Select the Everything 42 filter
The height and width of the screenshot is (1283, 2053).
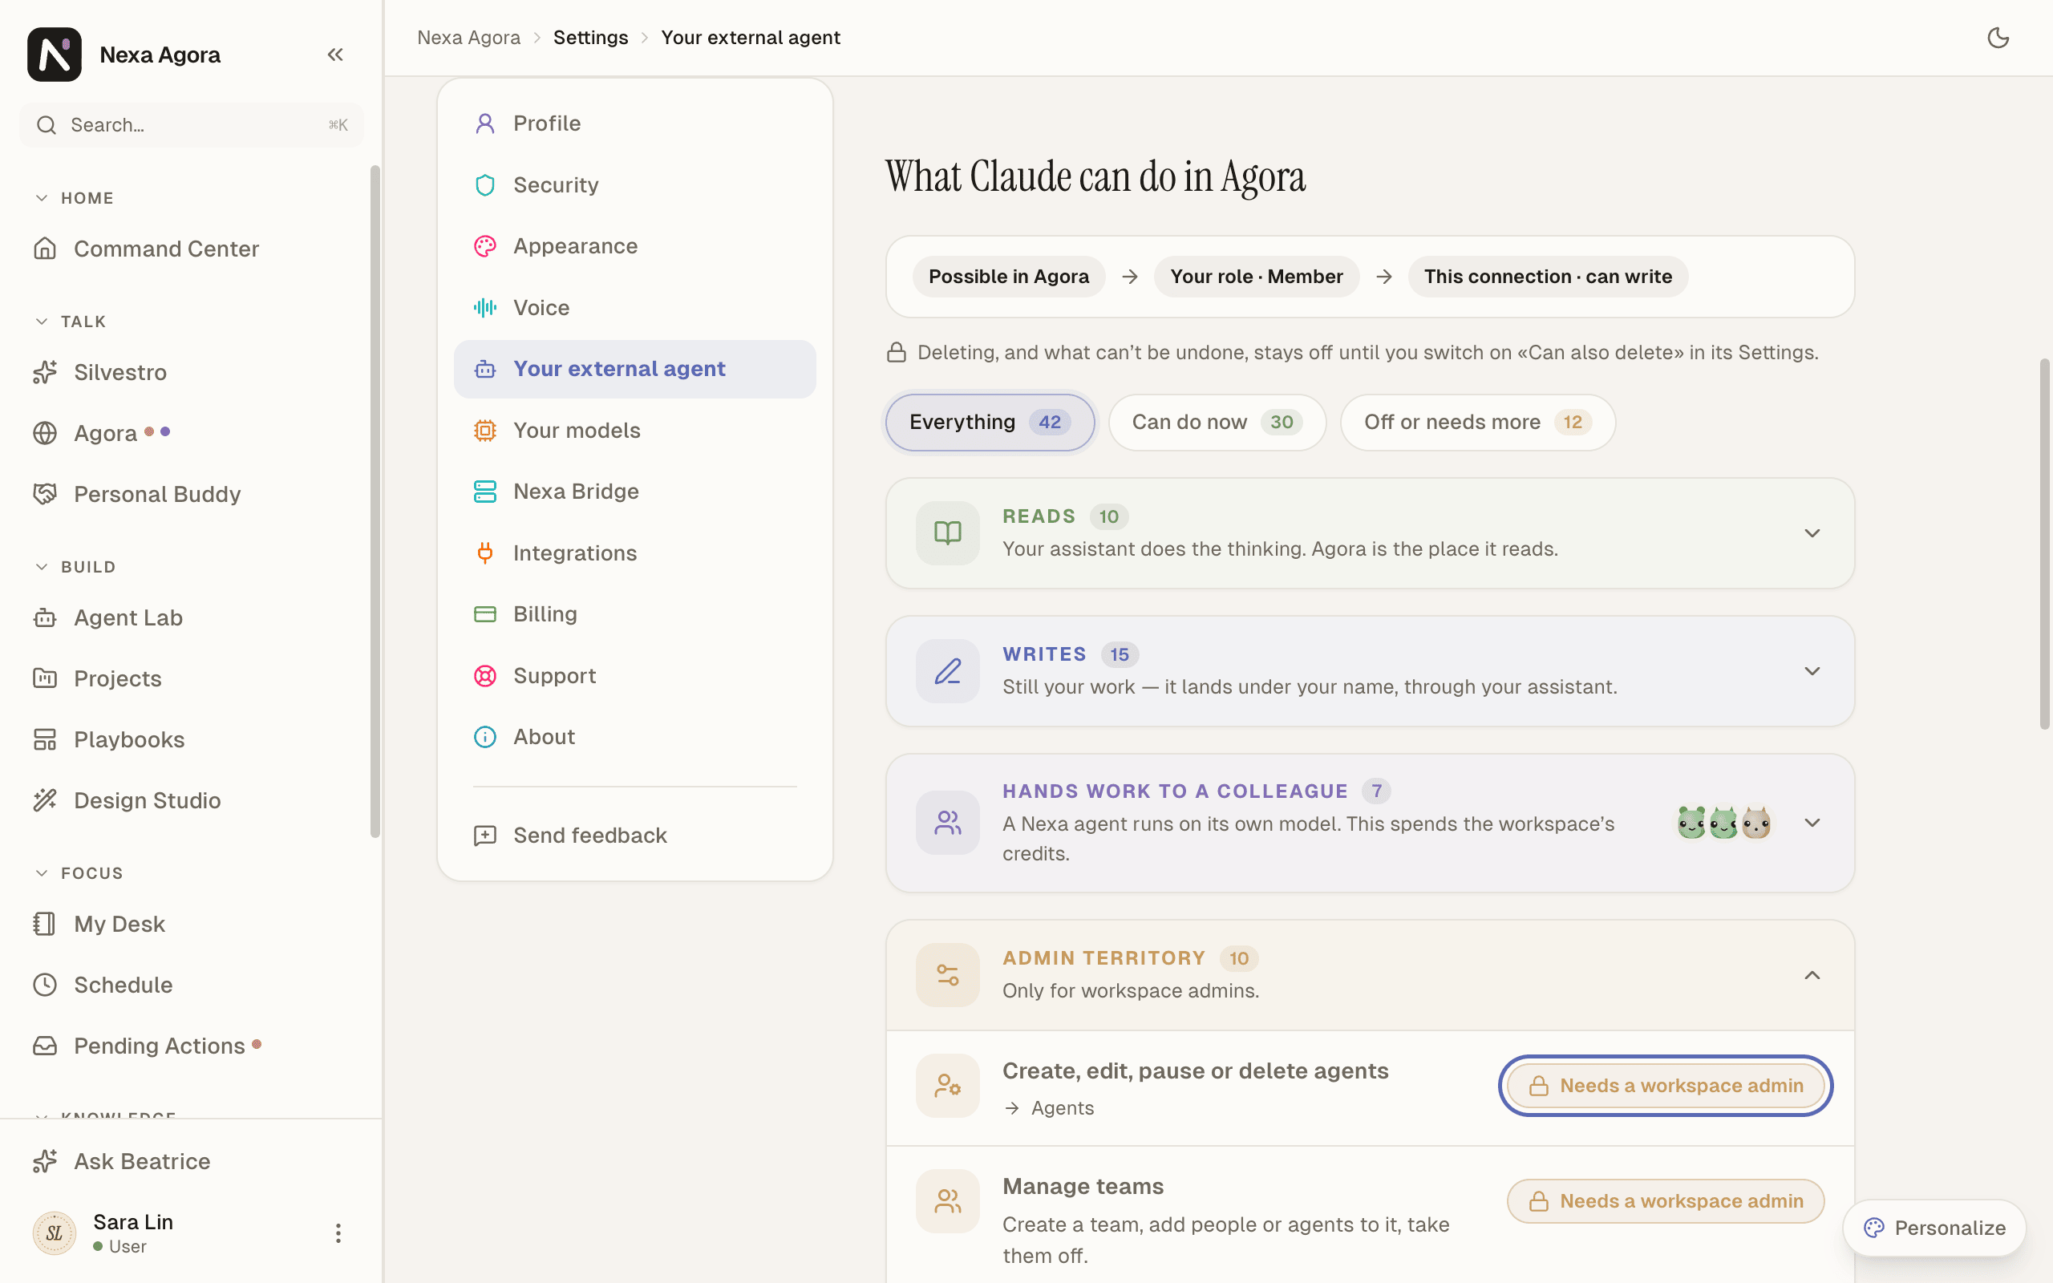pos(990,422)
